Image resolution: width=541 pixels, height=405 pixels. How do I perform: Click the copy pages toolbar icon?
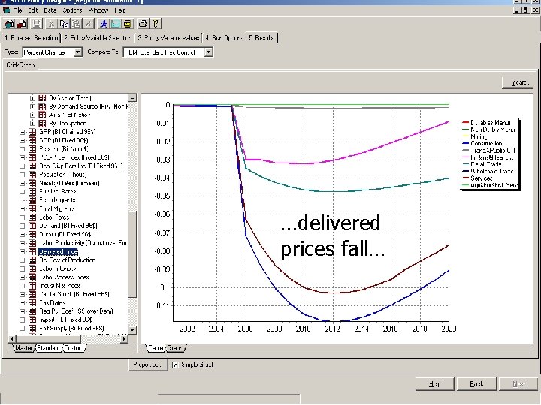tap(63, 24)
